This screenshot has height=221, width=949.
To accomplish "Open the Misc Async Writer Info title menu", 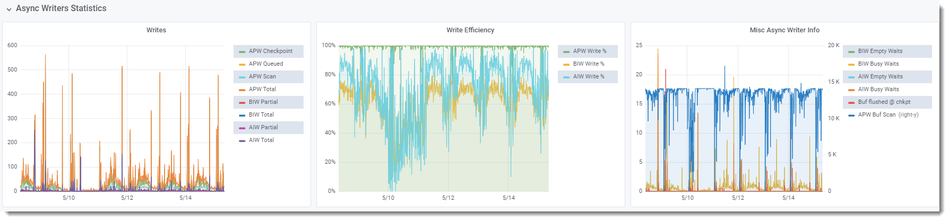I will click(784, 30).
